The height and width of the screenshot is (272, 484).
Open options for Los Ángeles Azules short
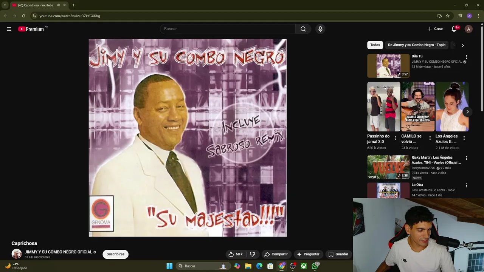click(464, 138)
